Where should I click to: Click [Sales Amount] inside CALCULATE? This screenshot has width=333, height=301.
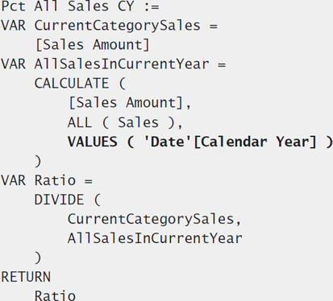click(126, 103)
